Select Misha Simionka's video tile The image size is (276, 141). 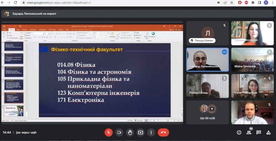(x=252, y=60)
